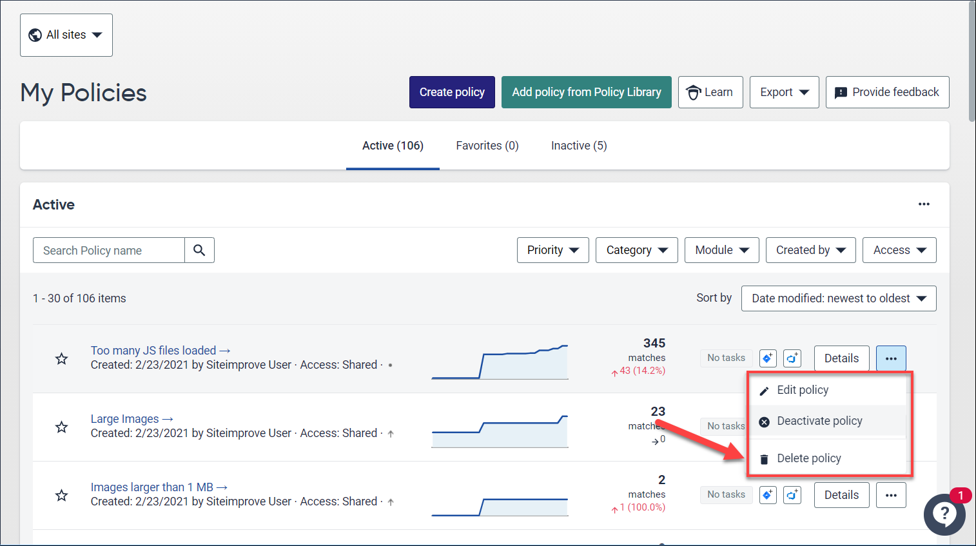Switch to the Inactive (5) tab
The image size is (976, 546).
point(579,146)
